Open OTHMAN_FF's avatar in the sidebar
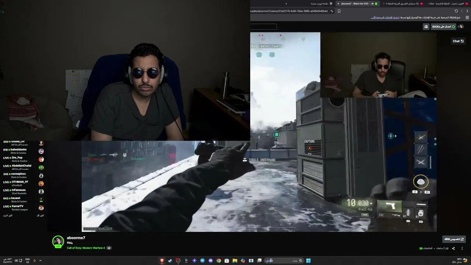 click(x=41, y=184)
